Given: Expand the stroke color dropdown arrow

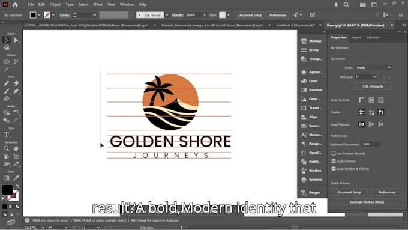Looking at the screenshot, I should tap(53, 15).
